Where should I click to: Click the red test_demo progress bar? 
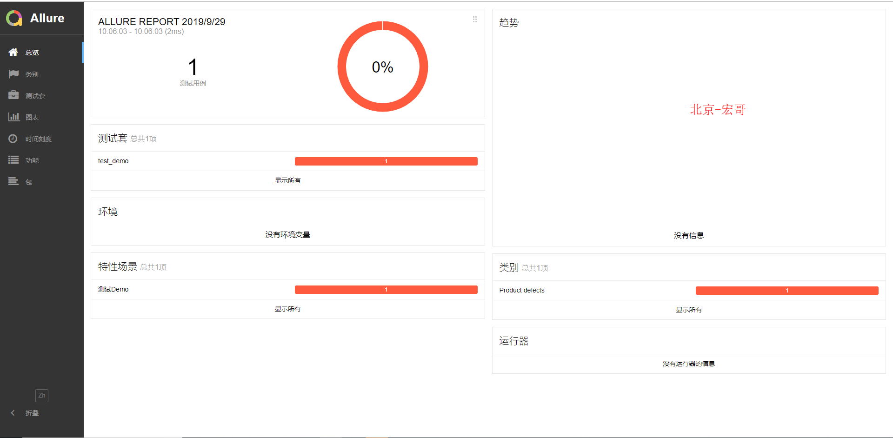coord(386,161)
